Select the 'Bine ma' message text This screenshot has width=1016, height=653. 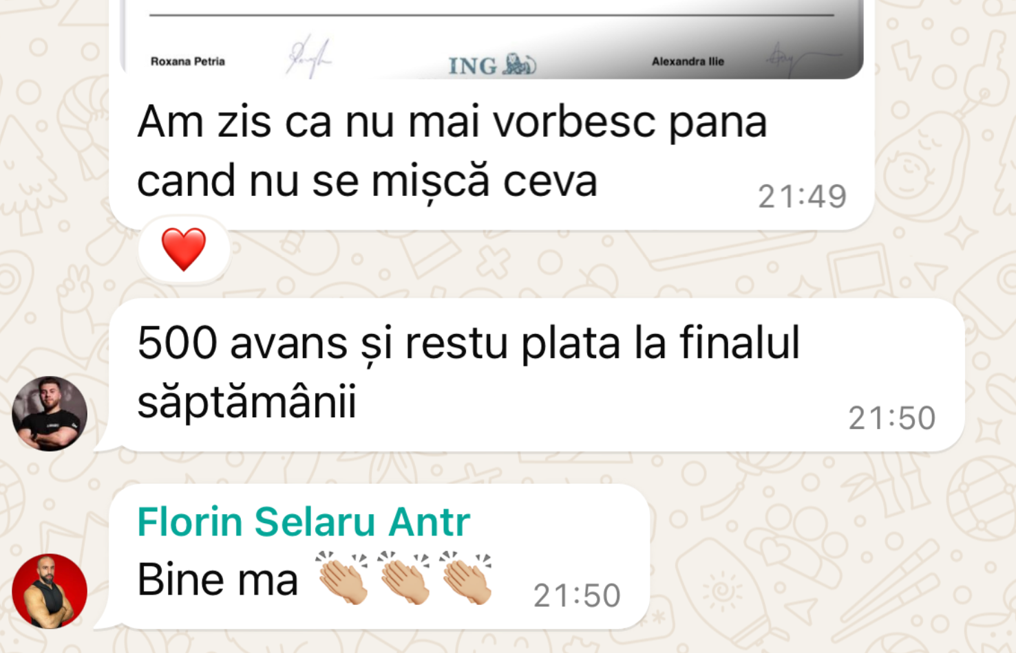218,579
